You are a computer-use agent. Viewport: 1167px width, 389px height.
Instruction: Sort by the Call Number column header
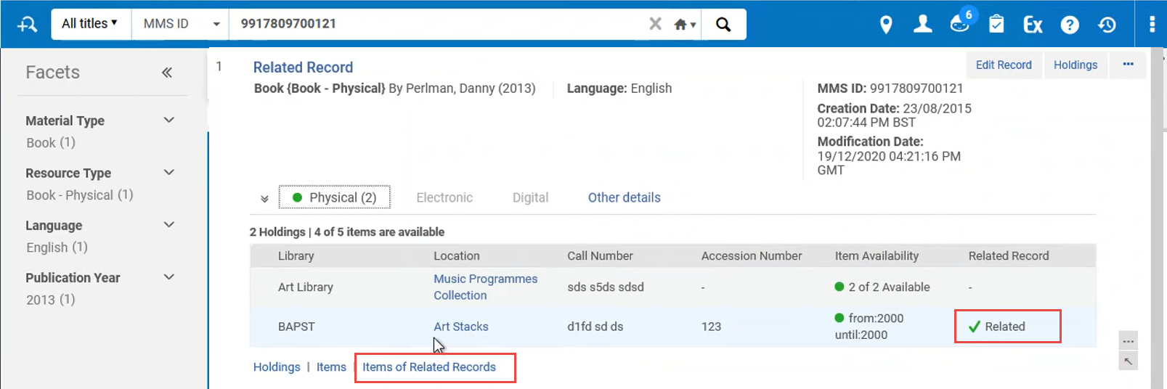pyautogui.click(x=600, y=256)
